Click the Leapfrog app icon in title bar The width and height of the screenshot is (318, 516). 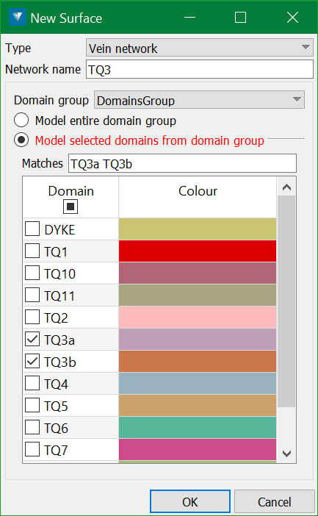point(17,18)
